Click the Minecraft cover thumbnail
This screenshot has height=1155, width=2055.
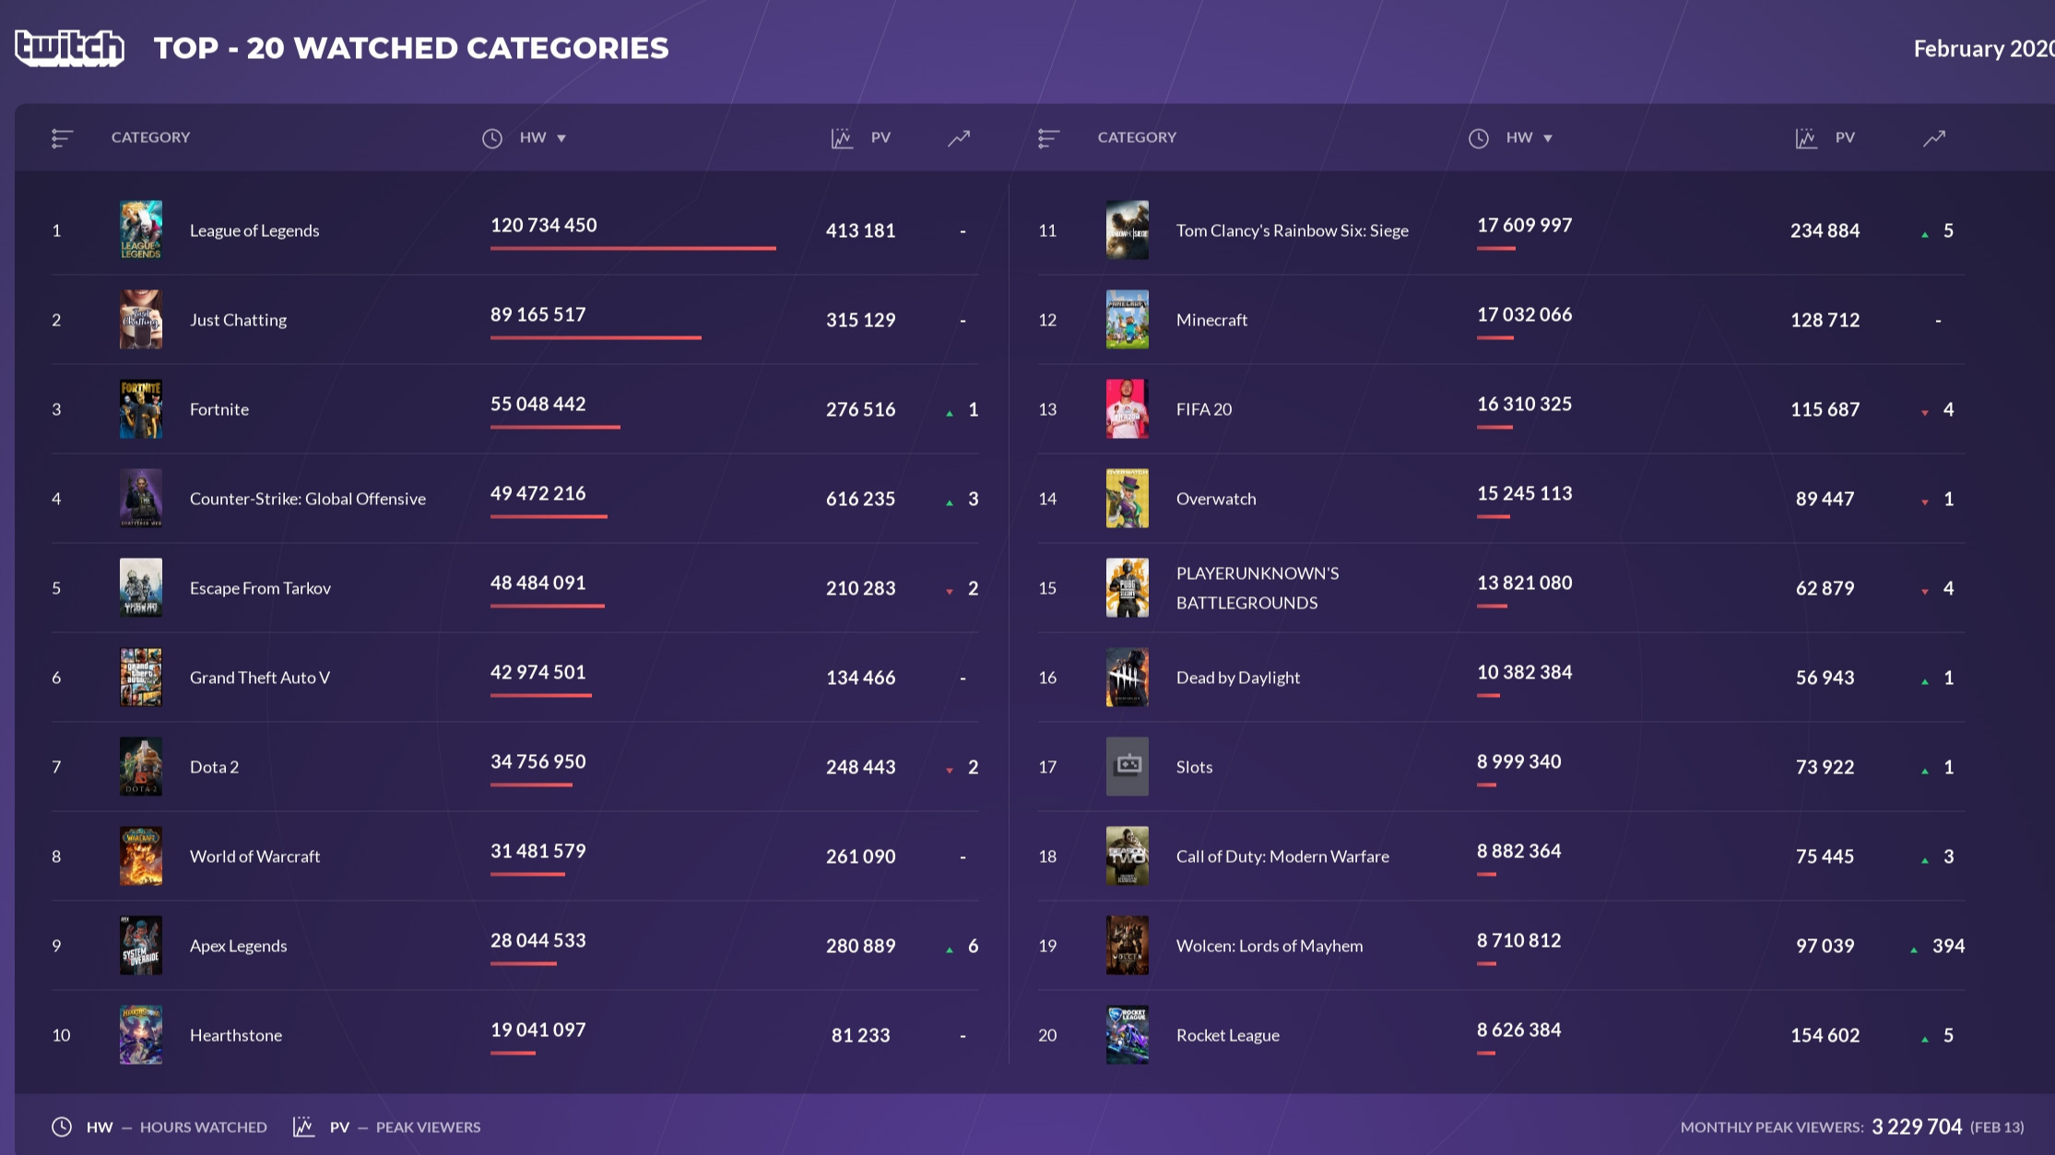[1128, 319]
